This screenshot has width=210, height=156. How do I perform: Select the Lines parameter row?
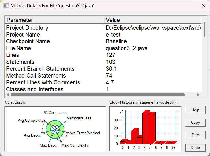click(103, 55)
